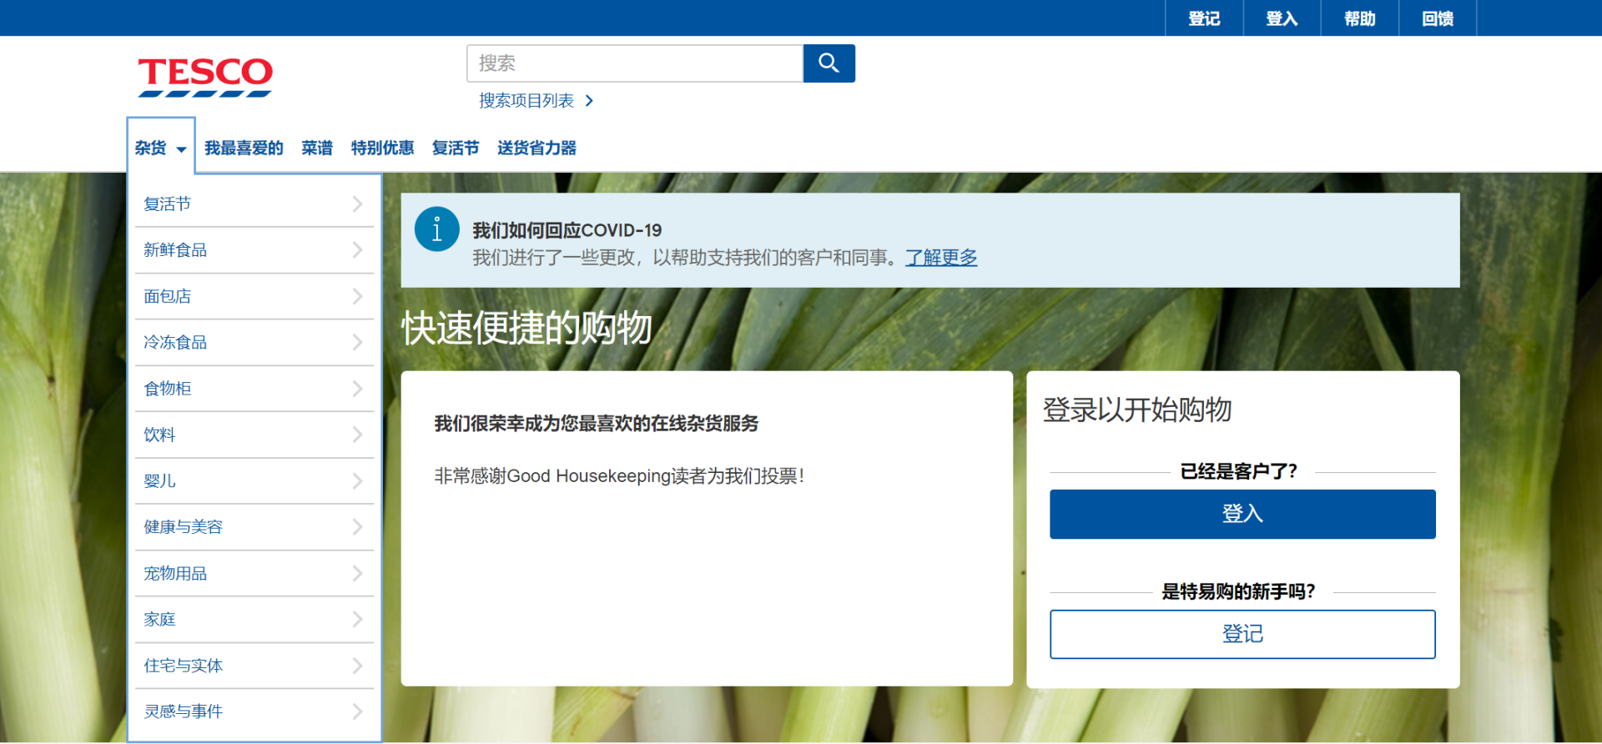Open 帮助 in the top bar
1602x744 pixels.
(1359, 18)
